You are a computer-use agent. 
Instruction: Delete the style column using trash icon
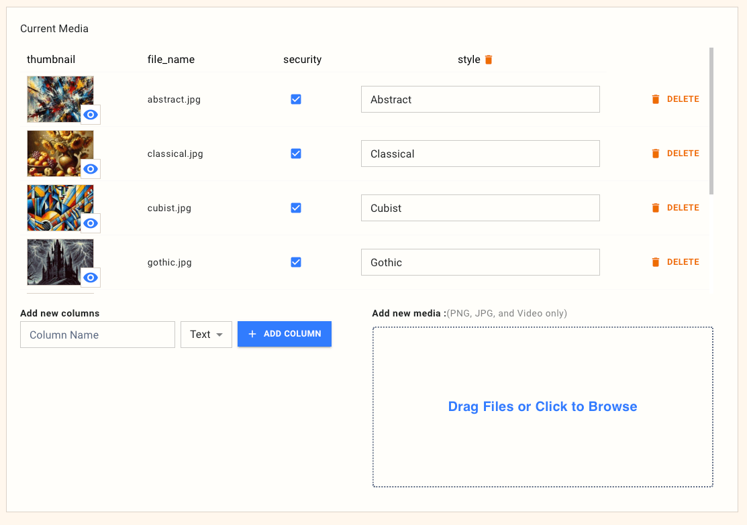(489, 60)
